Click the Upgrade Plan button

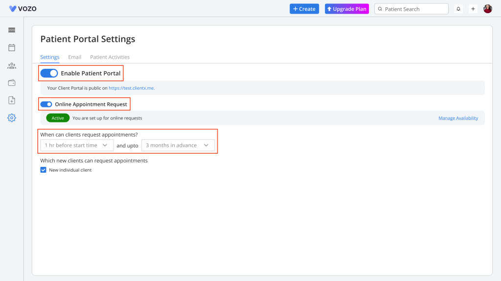point(346,9)
